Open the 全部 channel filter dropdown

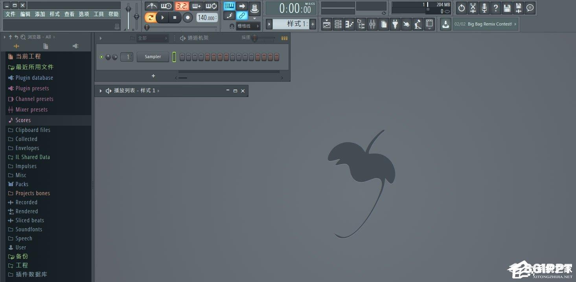[153, 38]
